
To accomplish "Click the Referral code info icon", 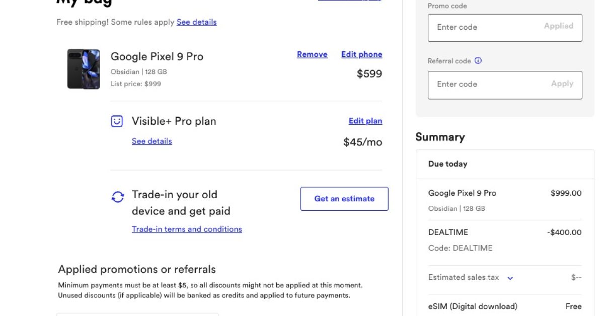I will (x=478, y=61).
